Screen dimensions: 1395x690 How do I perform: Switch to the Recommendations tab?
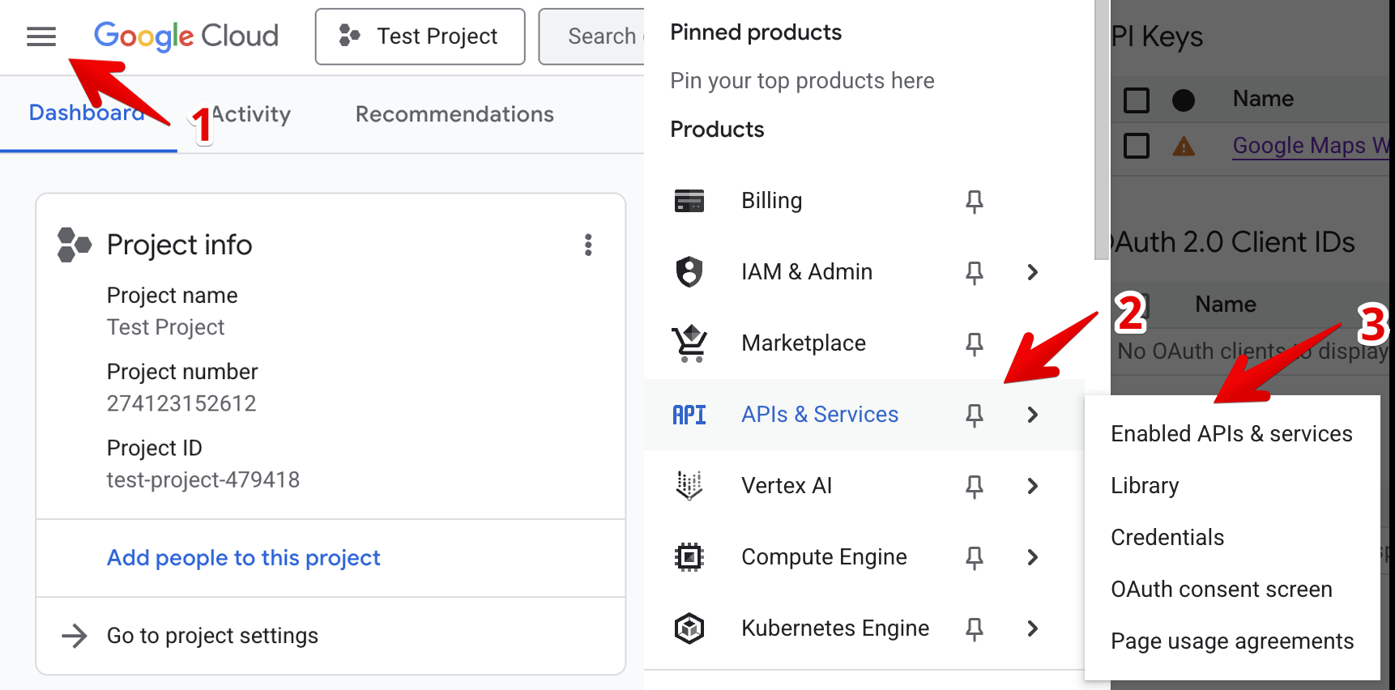pyautogui.click(x=454, y=114)
